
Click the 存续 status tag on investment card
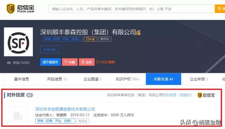55,121
